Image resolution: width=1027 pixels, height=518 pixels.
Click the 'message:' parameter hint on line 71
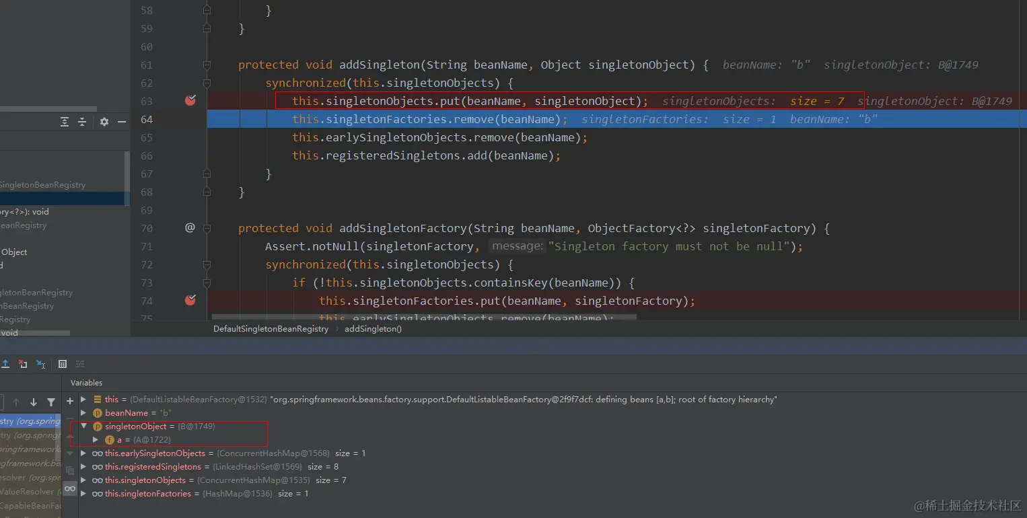(517, 246)
